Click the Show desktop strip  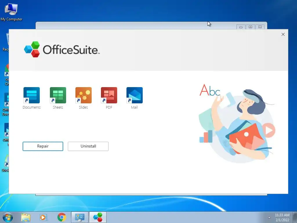[x=295, y=217]
